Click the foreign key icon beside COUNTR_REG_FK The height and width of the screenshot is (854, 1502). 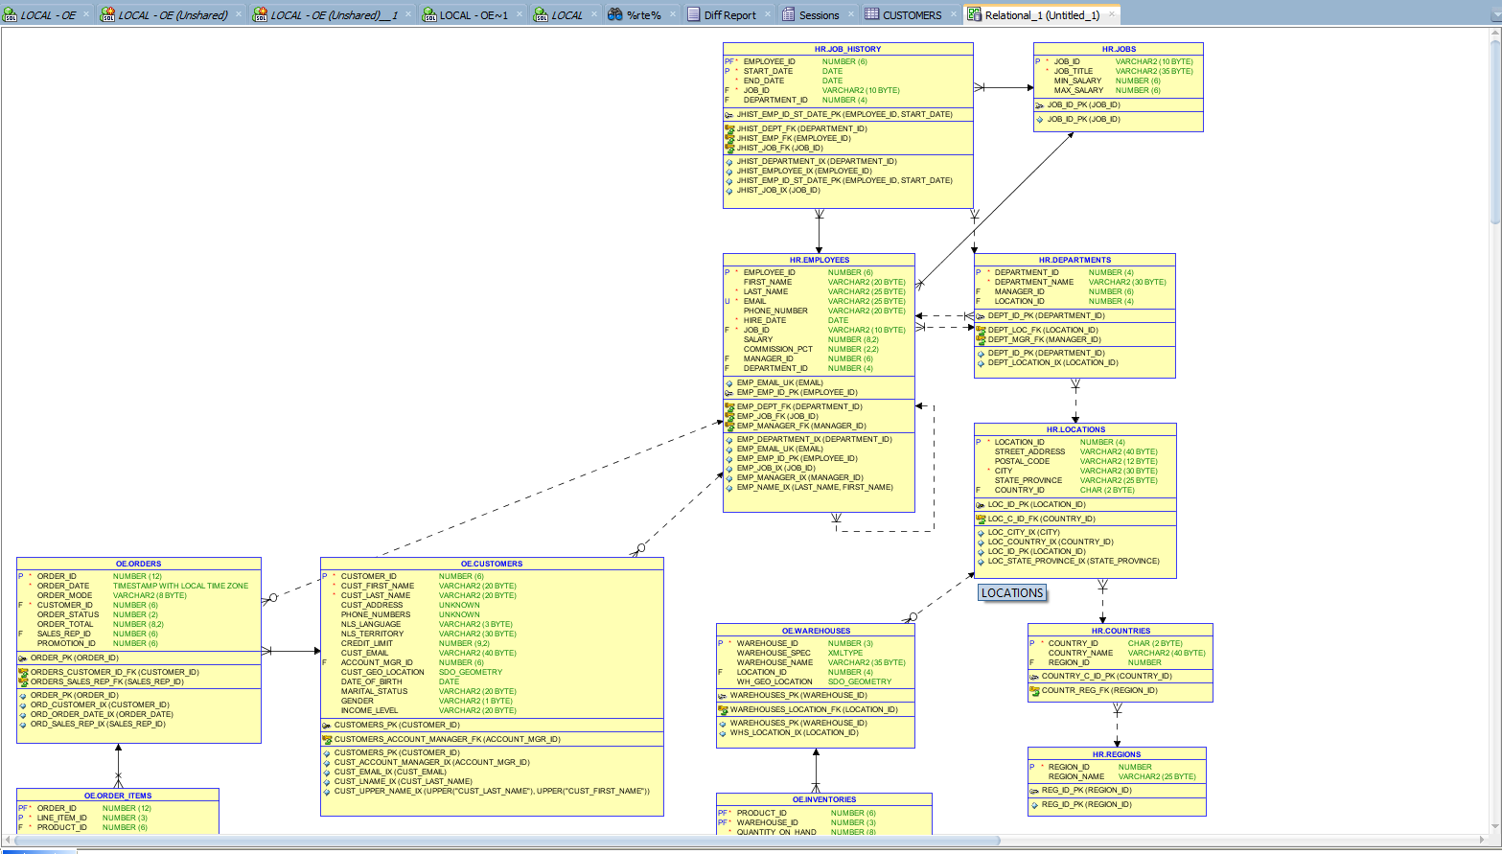1034,691
